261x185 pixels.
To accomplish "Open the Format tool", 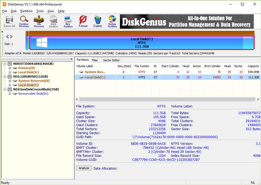I will click(83, 21).
